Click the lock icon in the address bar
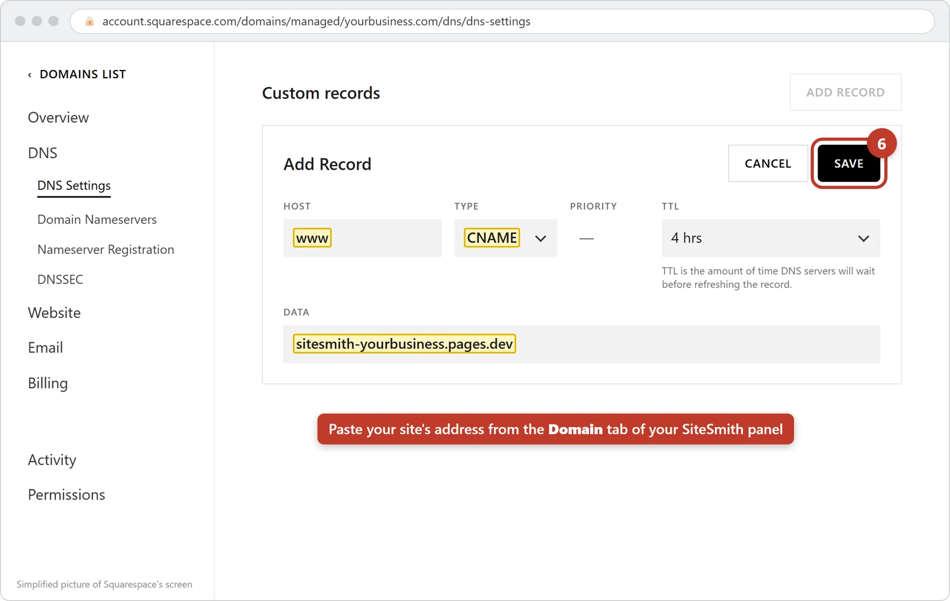Viewport: 950px width, 601px height. [x=90, y=21]
